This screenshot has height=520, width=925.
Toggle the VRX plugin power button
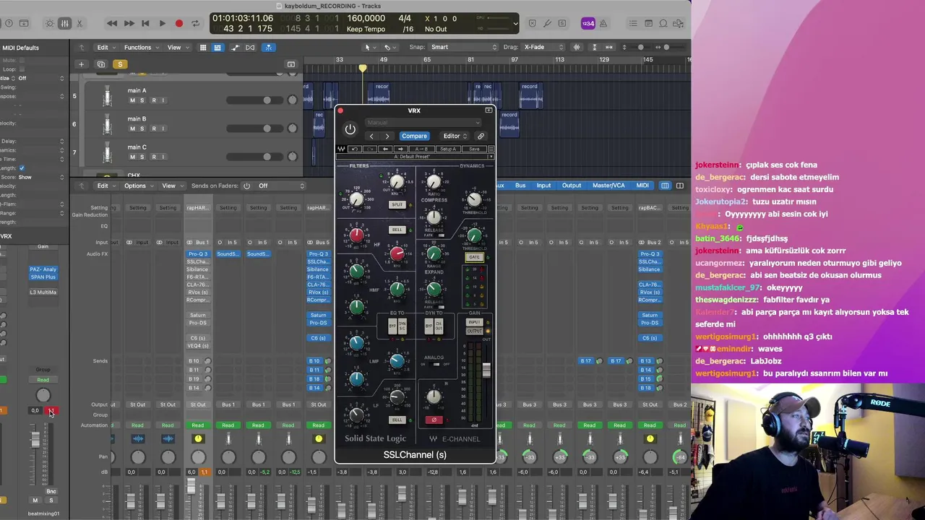(350, 129)
